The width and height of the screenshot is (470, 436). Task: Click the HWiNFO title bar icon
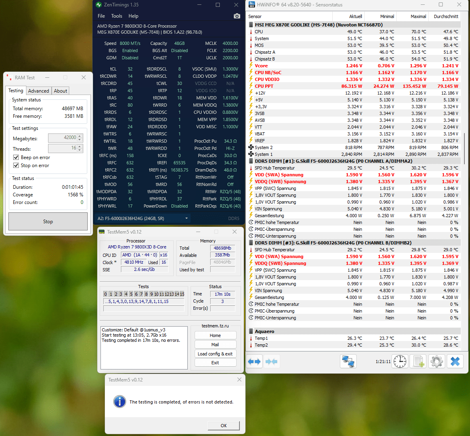(x=252, y=4)
